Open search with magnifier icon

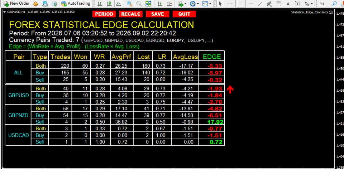click(335, 4)
